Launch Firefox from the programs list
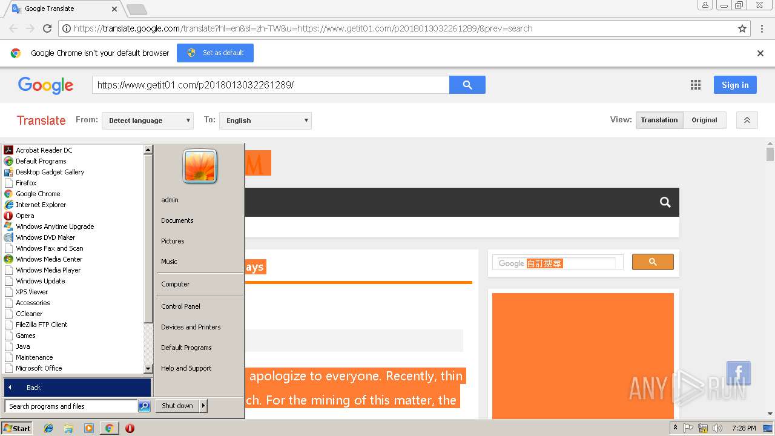The image size is (775, 436). 26,183
